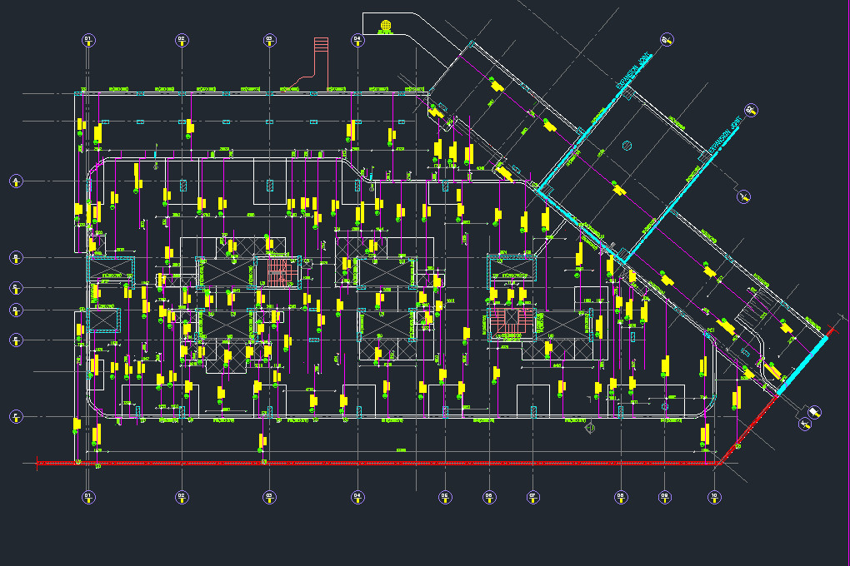Pick grid bubble 01 along the bottom
Viewport: 850px width, 566px height.
pos(88,497)
